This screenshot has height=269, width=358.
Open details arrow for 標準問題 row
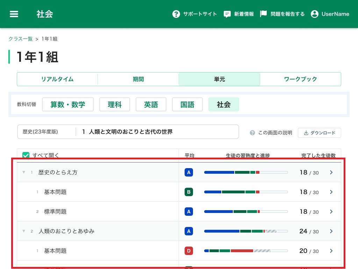331,212
